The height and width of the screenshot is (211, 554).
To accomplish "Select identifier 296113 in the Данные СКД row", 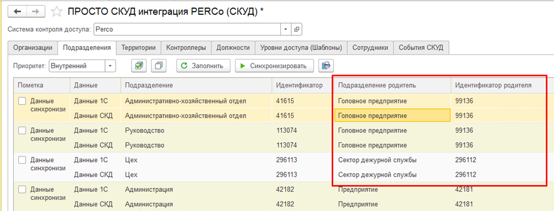I will pyautogui.click(x=303, y=175).
